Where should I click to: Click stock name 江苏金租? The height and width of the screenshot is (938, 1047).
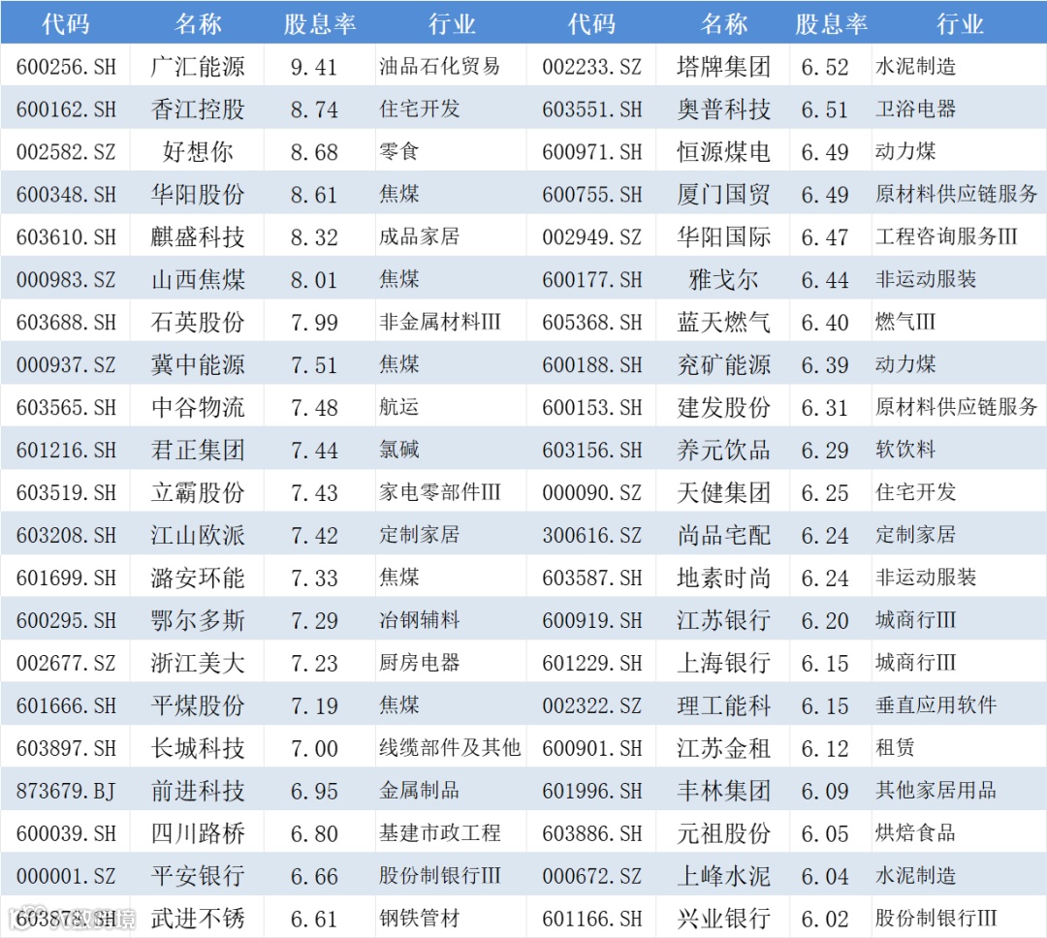point(724,748)
